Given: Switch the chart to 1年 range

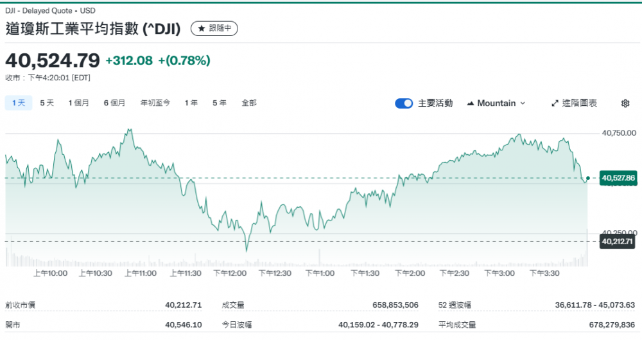Looking at the screenshot, I should pyautogui.click(x=191, y=103).
